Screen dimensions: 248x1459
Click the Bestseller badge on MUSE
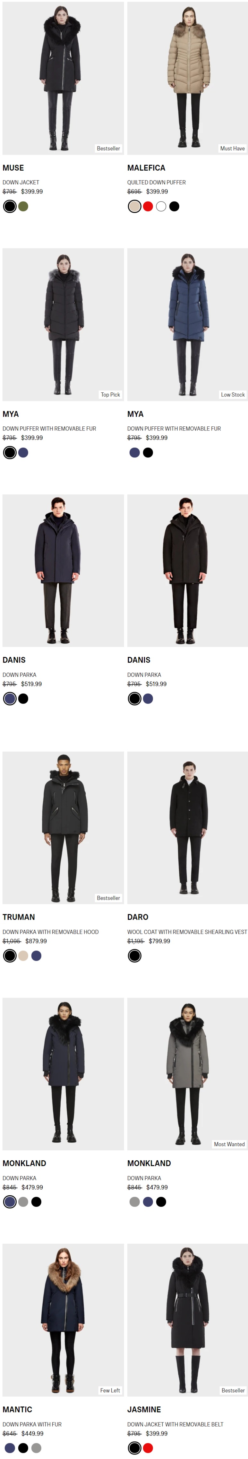click(x=108, y=149)
